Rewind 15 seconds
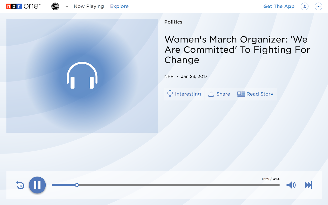The height and width of the screenshot is (205, 328). [x=20, y=185]
